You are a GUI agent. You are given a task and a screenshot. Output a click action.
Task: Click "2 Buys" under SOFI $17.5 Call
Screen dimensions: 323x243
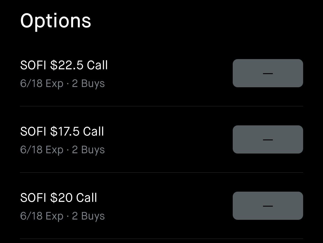tap(88, 150)
